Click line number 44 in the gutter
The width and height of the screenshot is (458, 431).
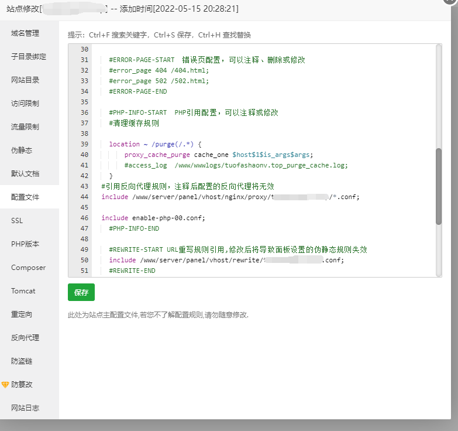[84, 197]
